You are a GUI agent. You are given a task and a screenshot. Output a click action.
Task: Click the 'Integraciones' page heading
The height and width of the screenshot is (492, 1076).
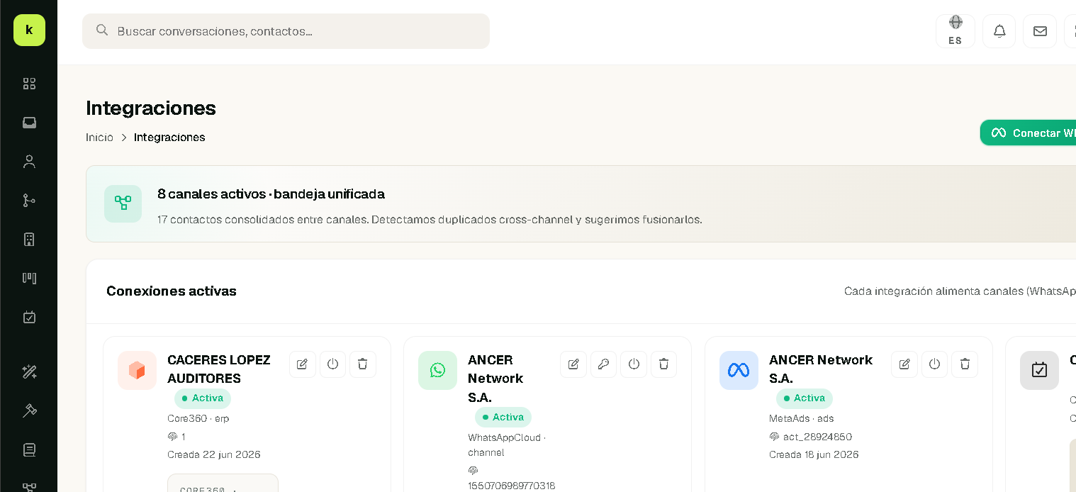click(x=151, y=108)
